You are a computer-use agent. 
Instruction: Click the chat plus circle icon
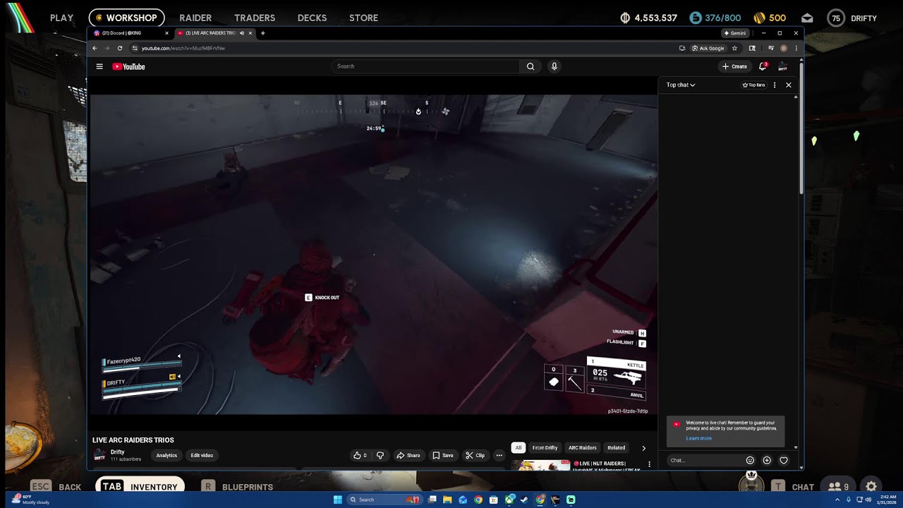click(767, 460)
